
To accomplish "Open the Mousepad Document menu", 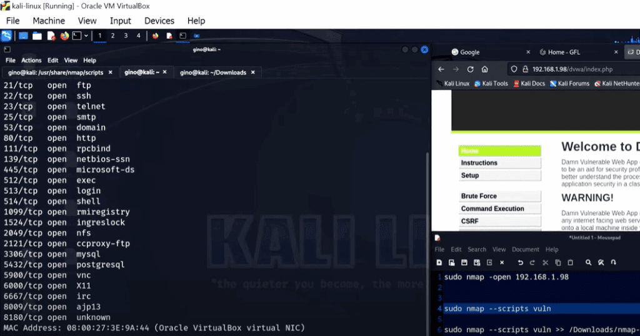I will [x=525, y=249].
